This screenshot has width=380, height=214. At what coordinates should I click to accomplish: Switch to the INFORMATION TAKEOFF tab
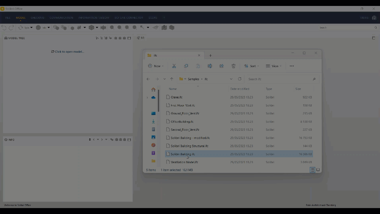click(x=94, y=18)
